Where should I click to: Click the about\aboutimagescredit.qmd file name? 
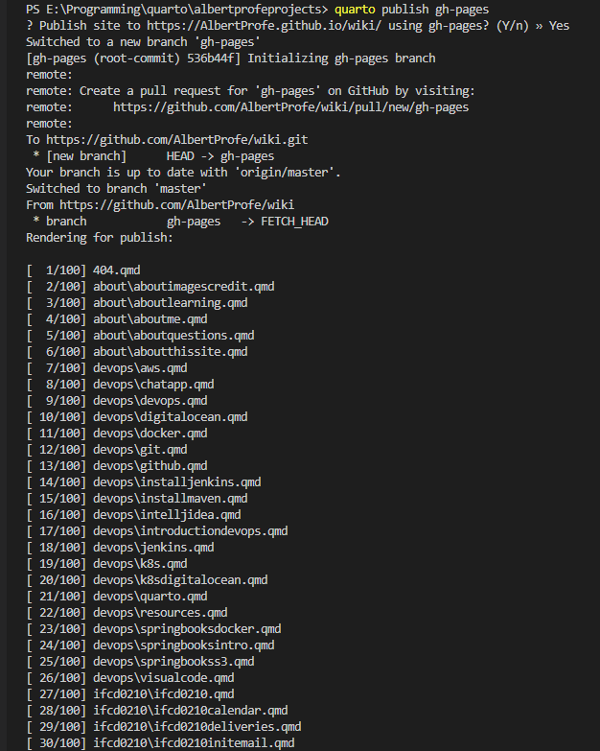(184, 287)
